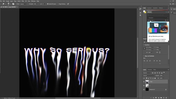
Task: Enable the Finger Painting checkbox
Action: coord(58,4)
